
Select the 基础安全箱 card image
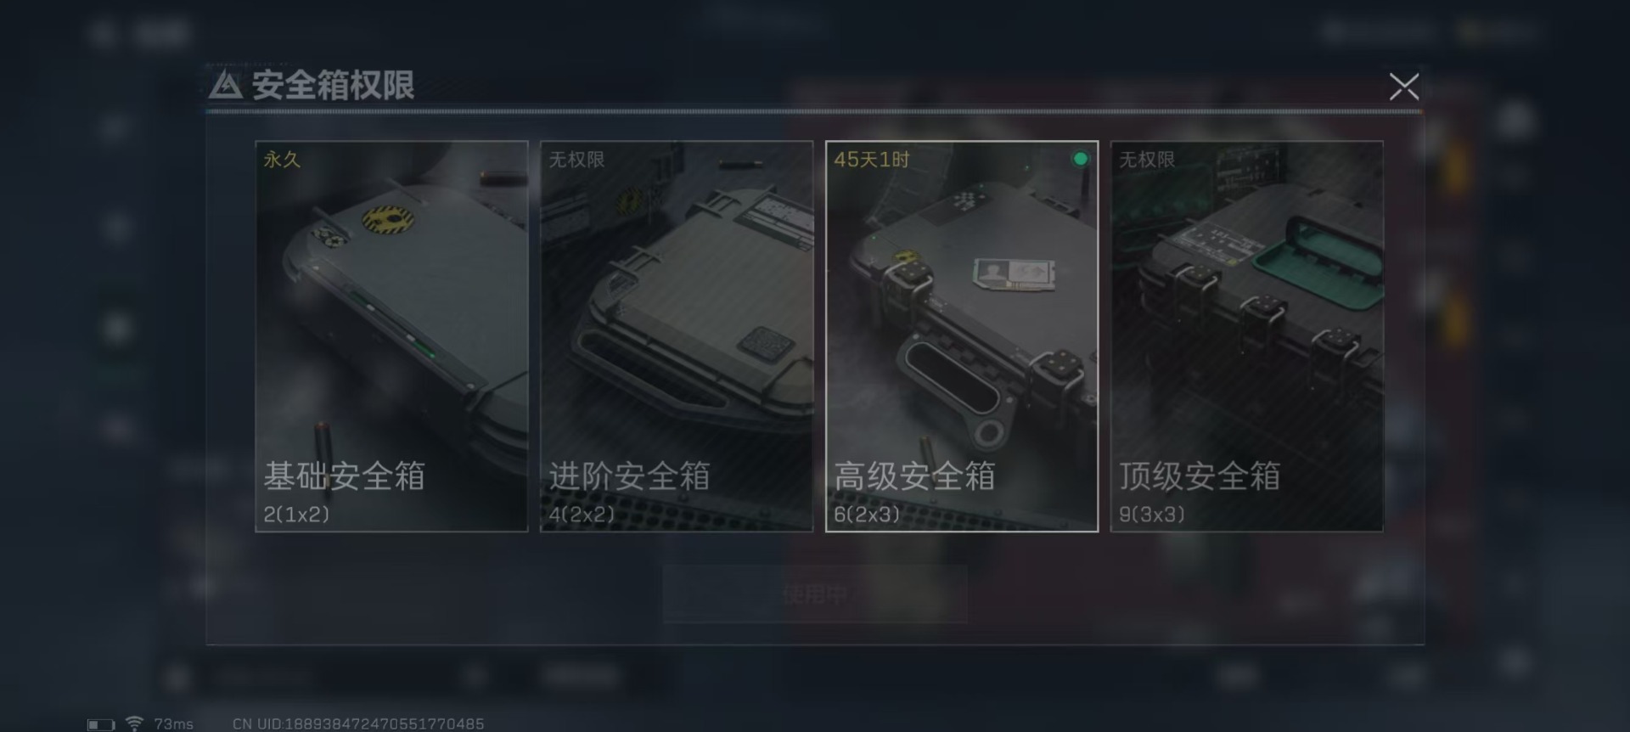tap(391, 336)
